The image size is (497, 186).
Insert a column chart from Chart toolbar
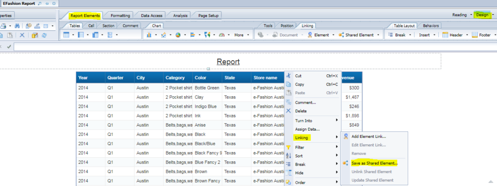coord(149,35)
